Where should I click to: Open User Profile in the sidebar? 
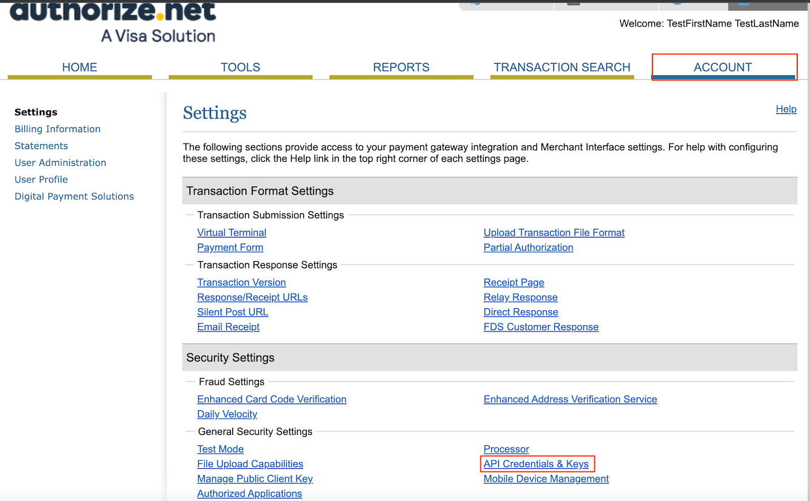[41, 179]
